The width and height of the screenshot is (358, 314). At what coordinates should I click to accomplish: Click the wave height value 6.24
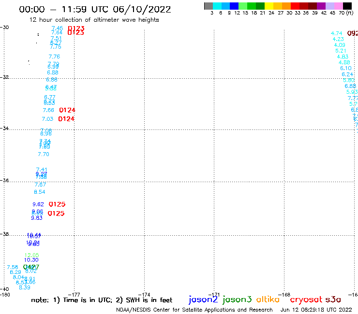tap(347, 74)
